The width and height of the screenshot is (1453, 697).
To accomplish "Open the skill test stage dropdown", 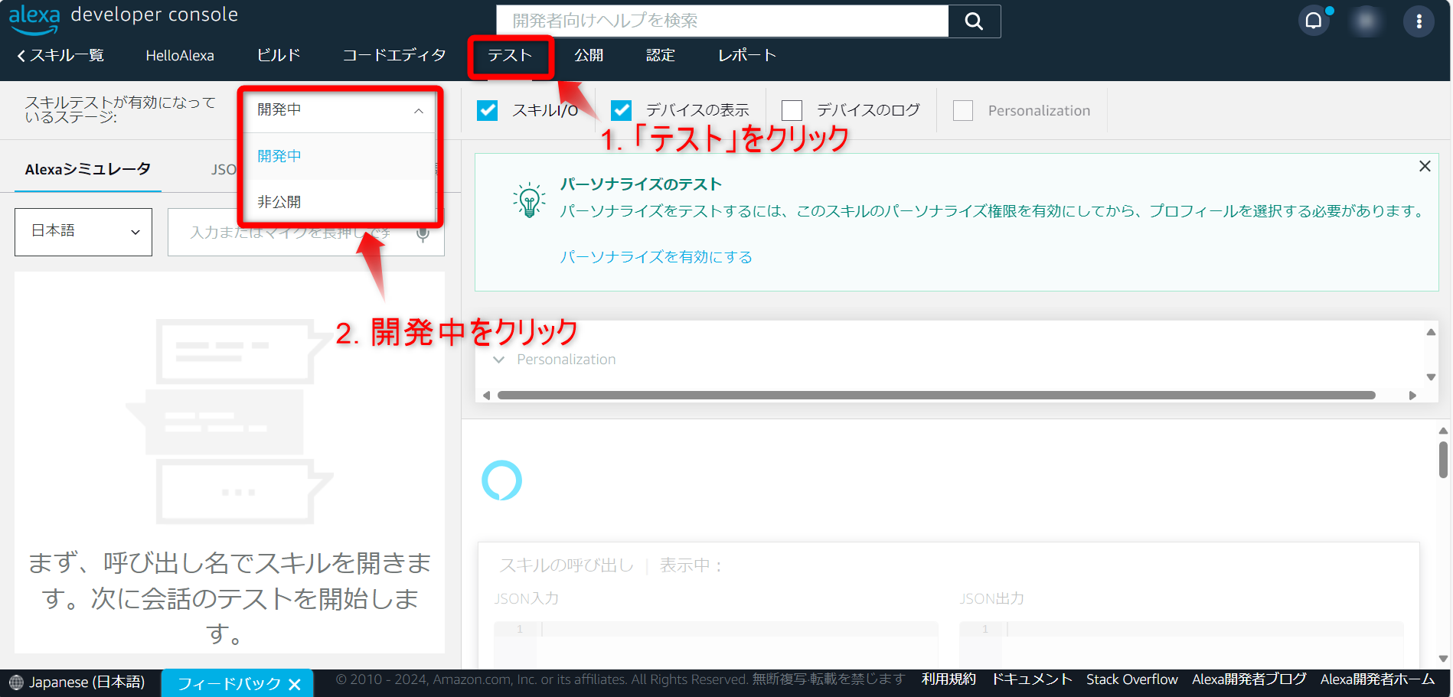I will 340,109.
